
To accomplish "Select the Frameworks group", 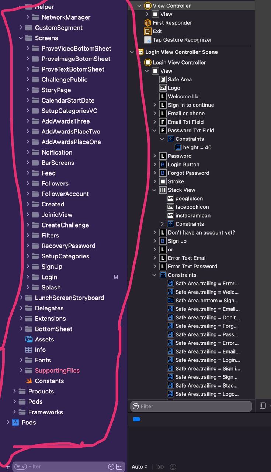I will click(46, 412).
